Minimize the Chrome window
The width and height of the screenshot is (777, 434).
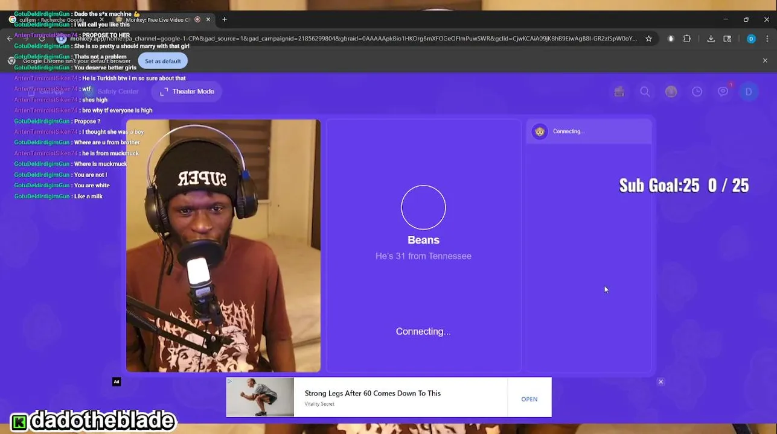[726, 19]
